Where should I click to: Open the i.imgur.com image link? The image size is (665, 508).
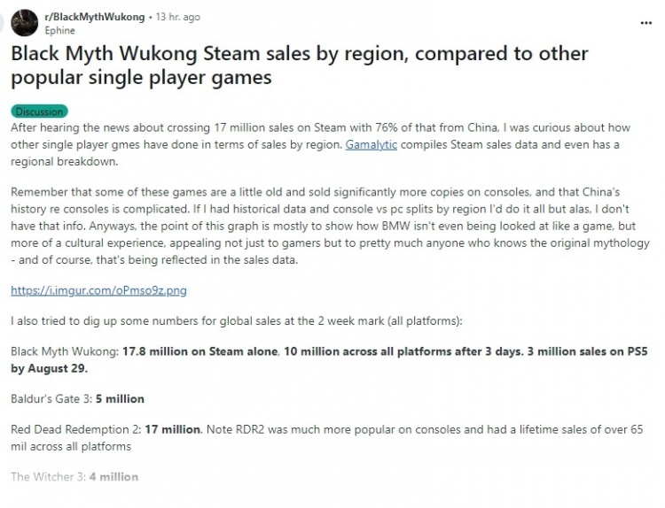pyautogui.click(x=98, y=290)
